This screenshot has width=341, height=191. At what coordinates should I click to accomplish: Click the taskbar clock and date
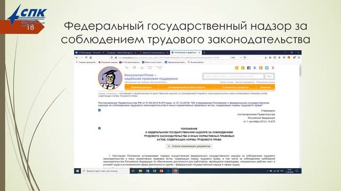tap(289, 171)
